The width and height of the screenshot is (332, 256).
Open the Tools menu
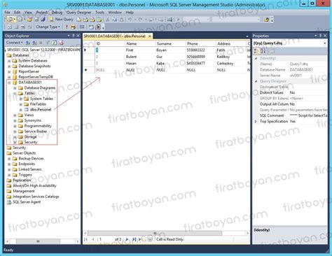click(x=99, y=13)
